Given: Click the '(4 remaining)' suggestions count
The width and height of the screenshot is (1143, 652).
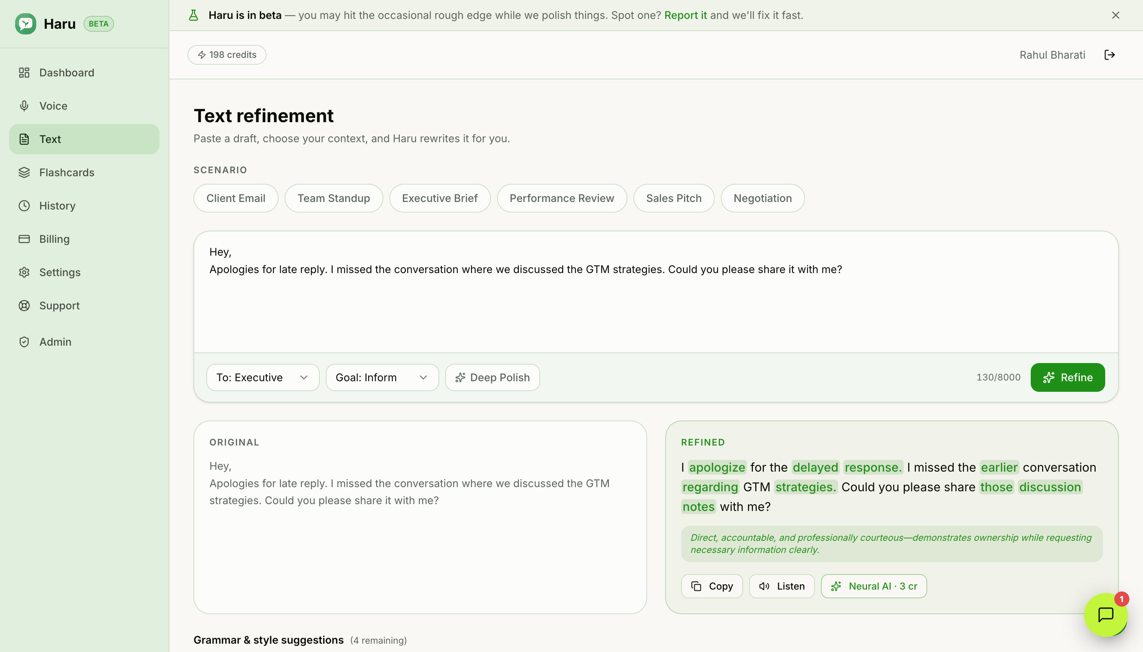Looking at the screenshot, I should click(379, 640).
